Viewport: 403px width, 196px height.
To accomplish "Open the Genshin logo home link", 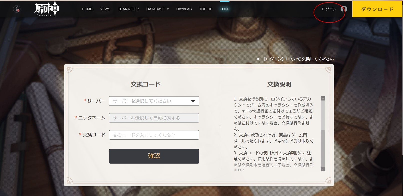I will tap(47, 9).
